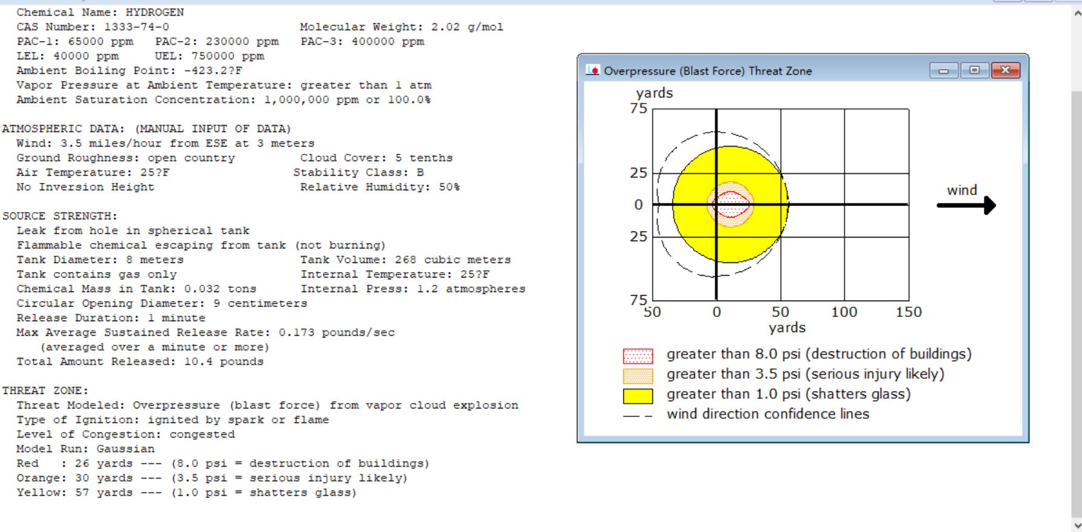Click the "UEL: 750000 ppm" text
The image size is (1082, 532).
click(209, 56)
